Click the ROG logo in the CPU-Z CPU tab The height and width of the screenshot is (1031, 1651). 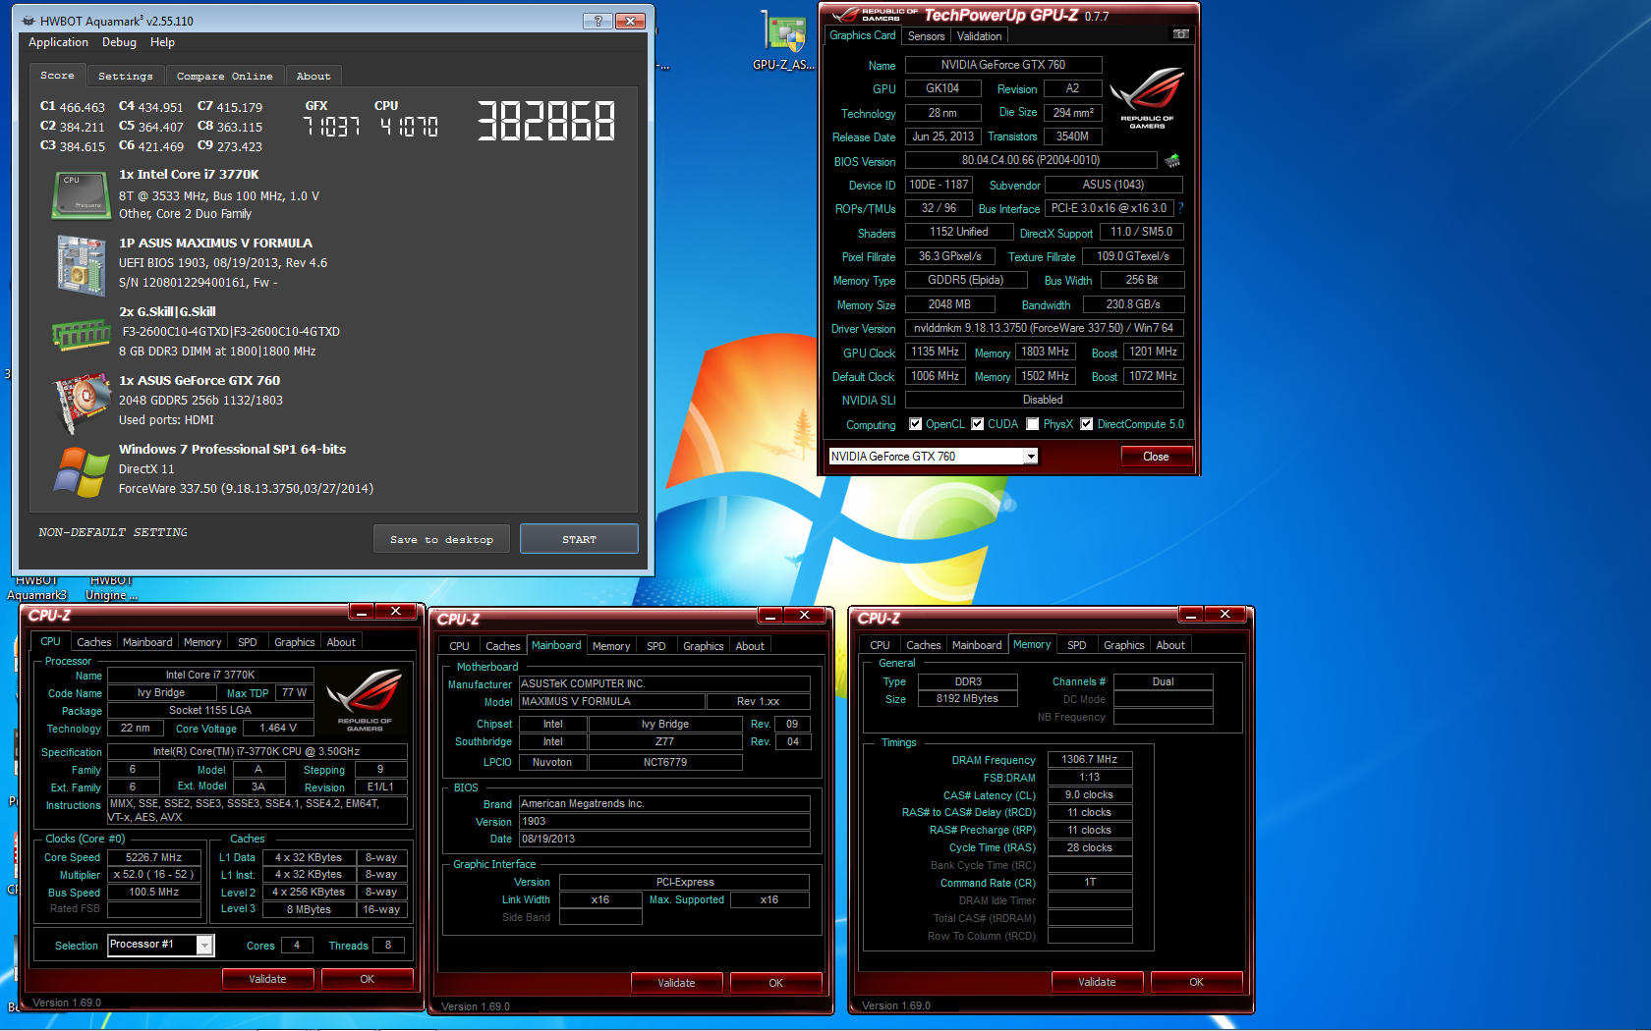pos(365,700)
